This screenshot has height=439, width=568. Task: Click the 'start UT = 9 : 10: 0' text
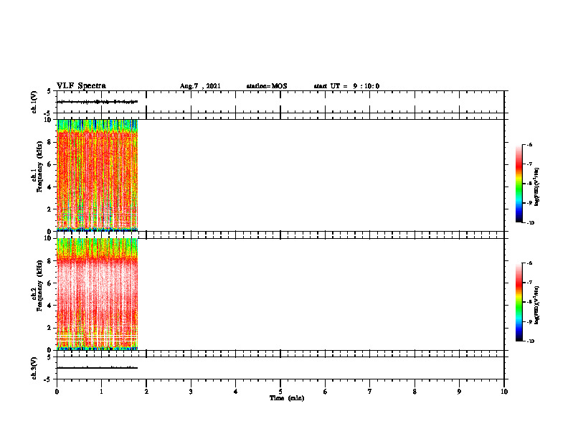(346, 86)
